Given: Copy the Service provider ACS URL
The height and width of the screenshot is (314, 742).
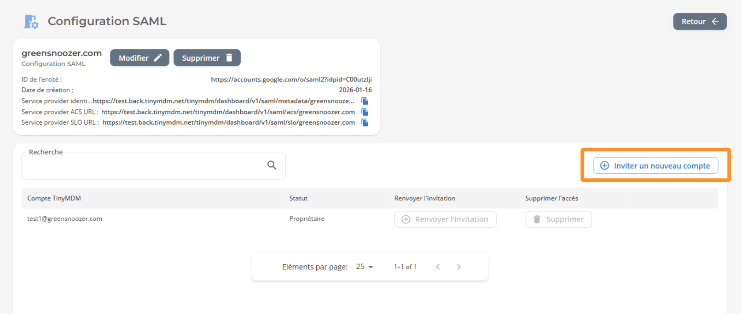Looking at the screenshot, I should click(365, 112).
